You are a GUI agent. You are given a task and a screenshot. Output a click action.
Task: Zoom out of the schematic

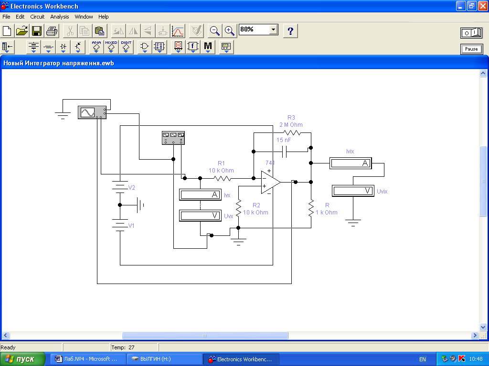[x=214, y=31]
